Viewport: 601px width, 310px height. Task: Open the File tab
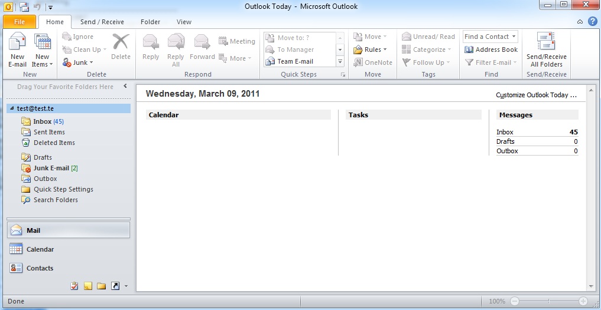(x=19, y=22)
